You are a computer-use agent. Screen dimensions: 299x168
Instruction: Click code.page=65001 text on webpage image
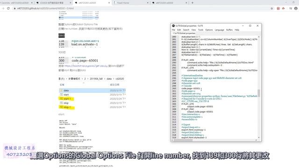(x=85, y=61)
